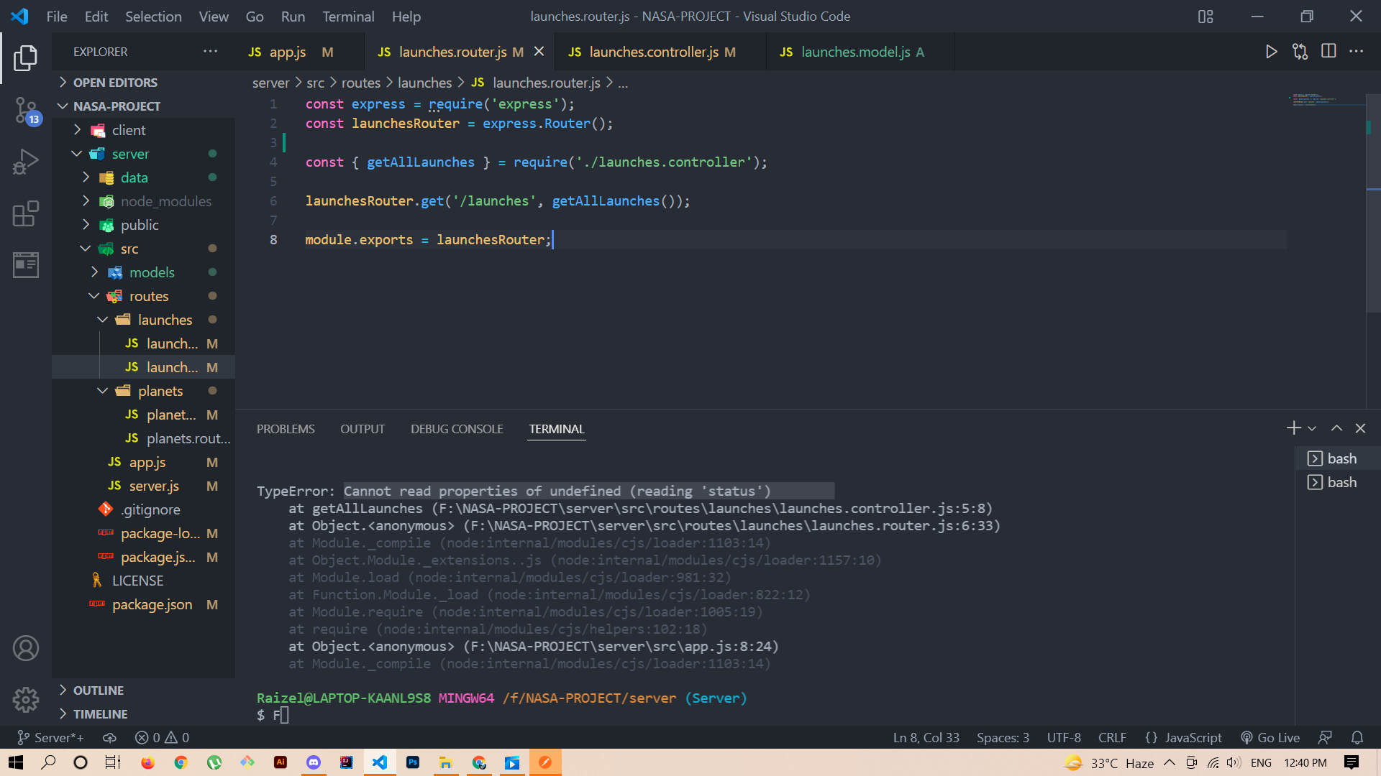
Task: Expand the data folder
Action: coord(143,177)
